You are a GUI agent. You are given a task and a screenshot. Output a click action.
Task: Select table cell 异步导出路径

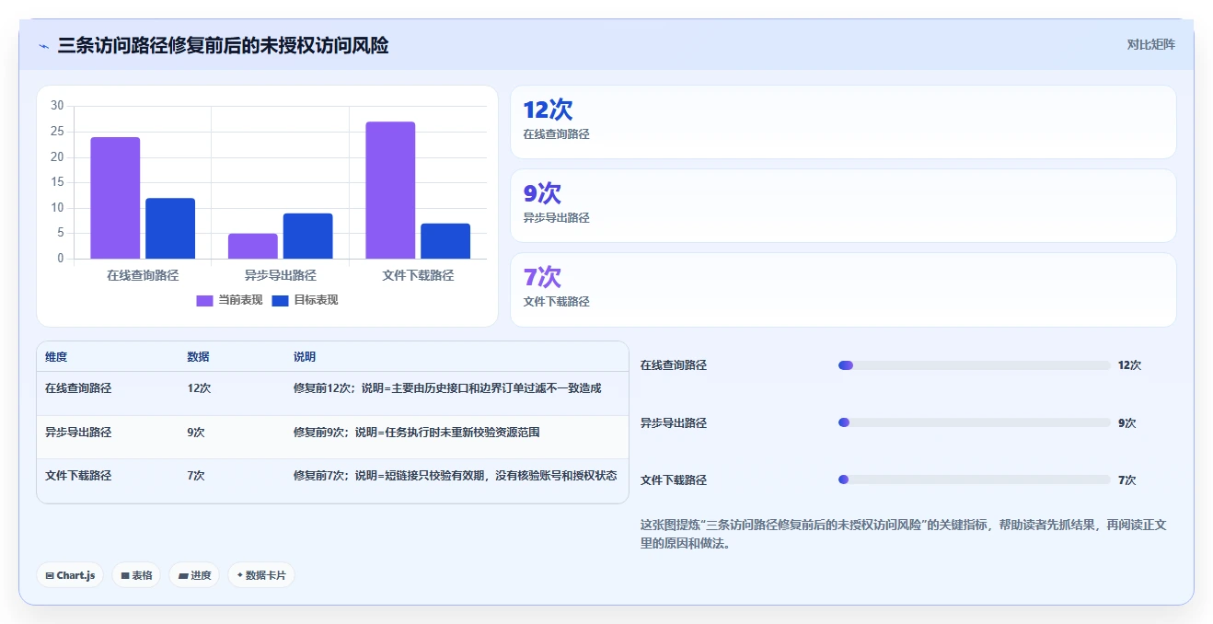tap(78, 432)
